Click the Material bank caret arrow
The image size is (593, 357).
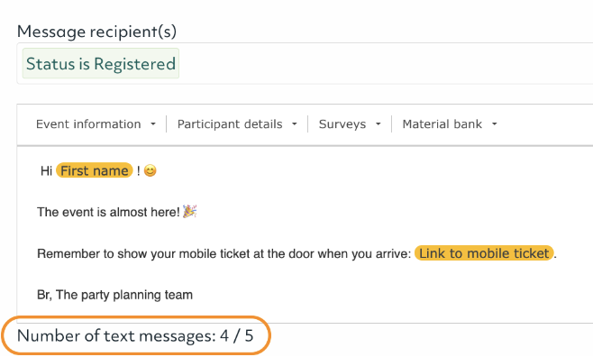coord(494,124)
